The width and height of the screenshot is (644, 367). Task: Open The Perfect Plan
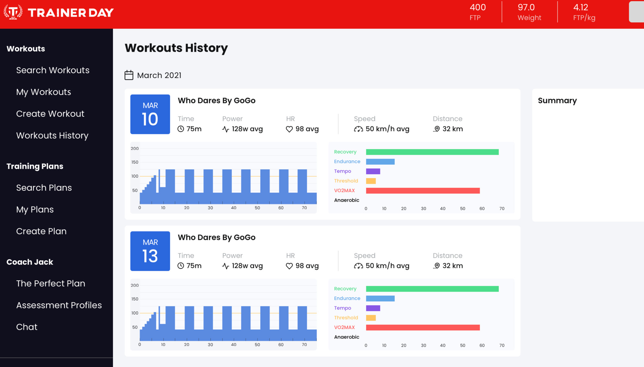[x=51, y=283]
